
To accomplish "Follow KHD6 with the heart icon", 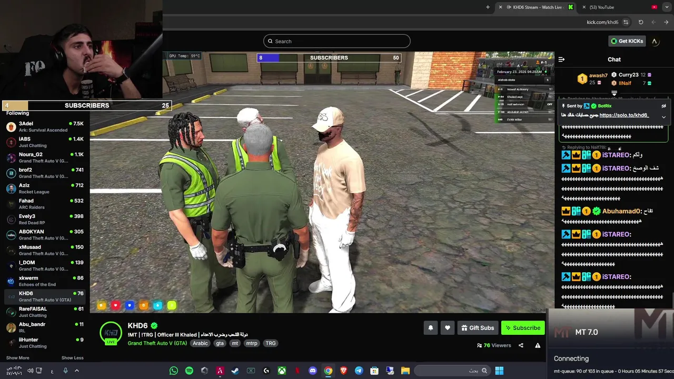I will point(448,328).
